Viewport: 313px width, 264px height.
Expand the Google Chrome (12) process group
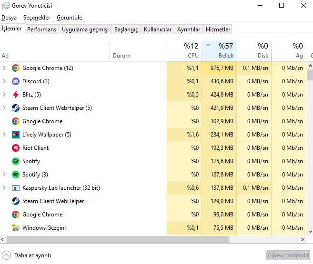4,68
